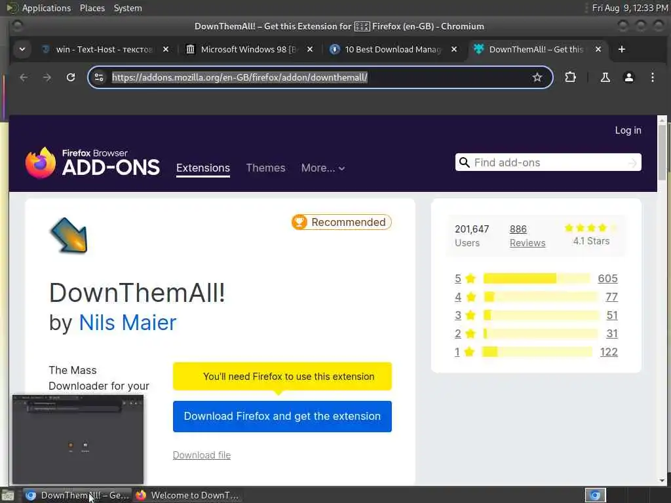Click the Download file link
The image size is (671, 503).
click(x=202, y=455)
